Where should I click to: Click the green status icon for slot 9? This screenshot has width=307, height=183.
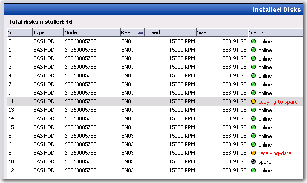tap(253, 93)
